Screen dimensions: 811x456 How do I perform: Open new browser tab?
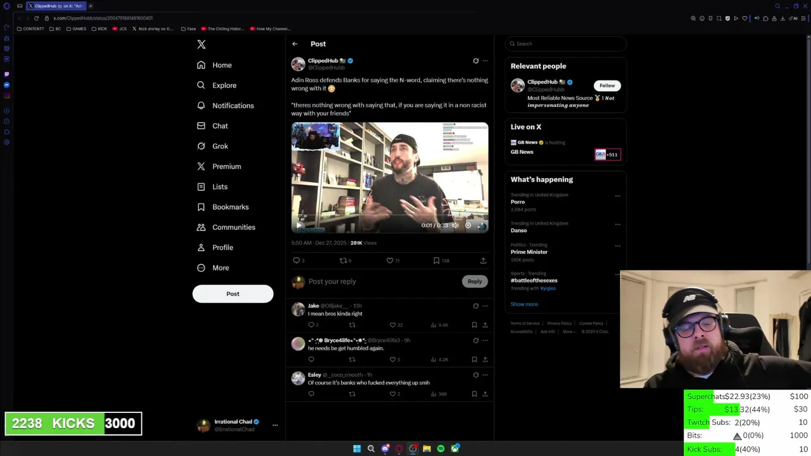coord(91,6)
